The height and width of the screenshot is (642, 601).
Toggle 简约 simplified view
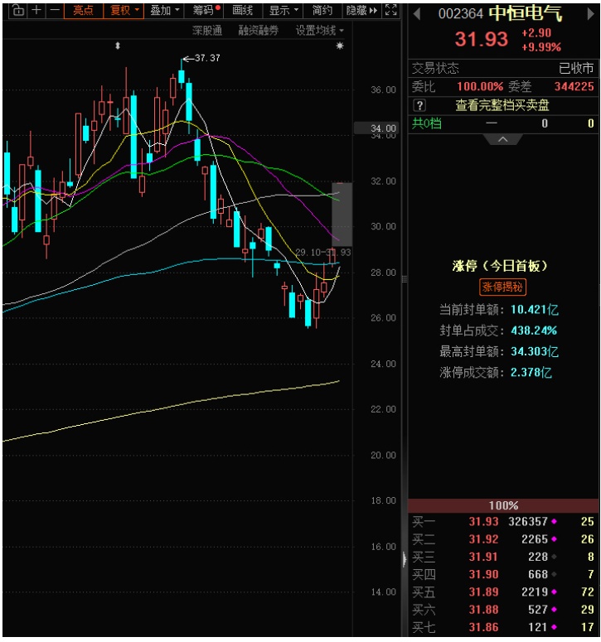322,10
